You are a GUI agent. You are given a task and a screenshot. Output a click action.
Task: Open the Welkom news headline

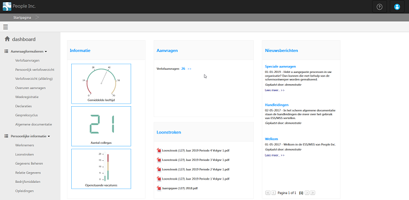pyautogui.click(x=271, y=139)
